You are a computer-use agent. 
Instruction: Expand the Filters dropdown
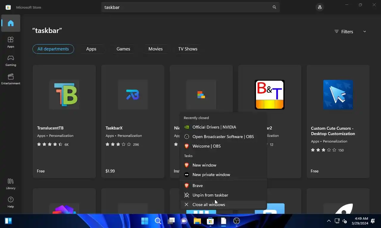(x=350, y=31)
